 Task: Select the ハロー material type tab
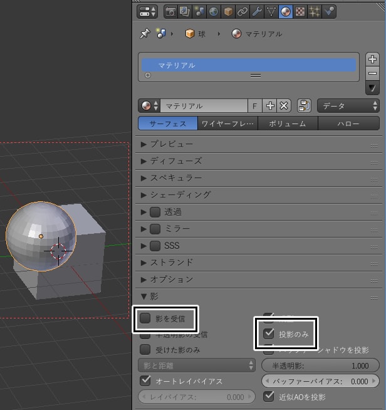point(348,124)
